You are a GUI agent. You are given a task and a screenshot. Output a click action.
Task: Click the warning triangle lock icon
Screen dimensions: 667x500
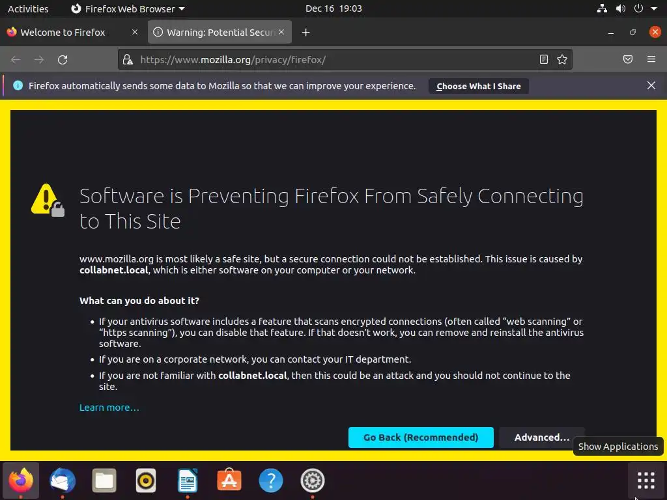(48, 200)
